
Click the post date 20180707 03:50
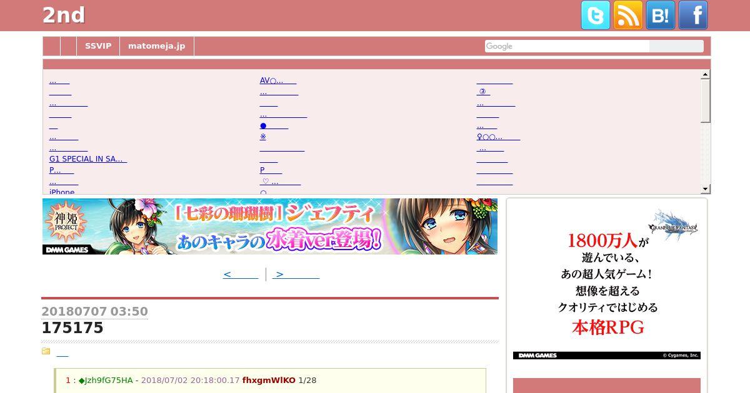94,311
